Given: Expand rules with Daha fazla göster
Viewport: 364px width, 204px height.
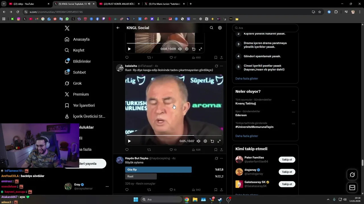Looking at the screenshot, I should pos(247,78).
